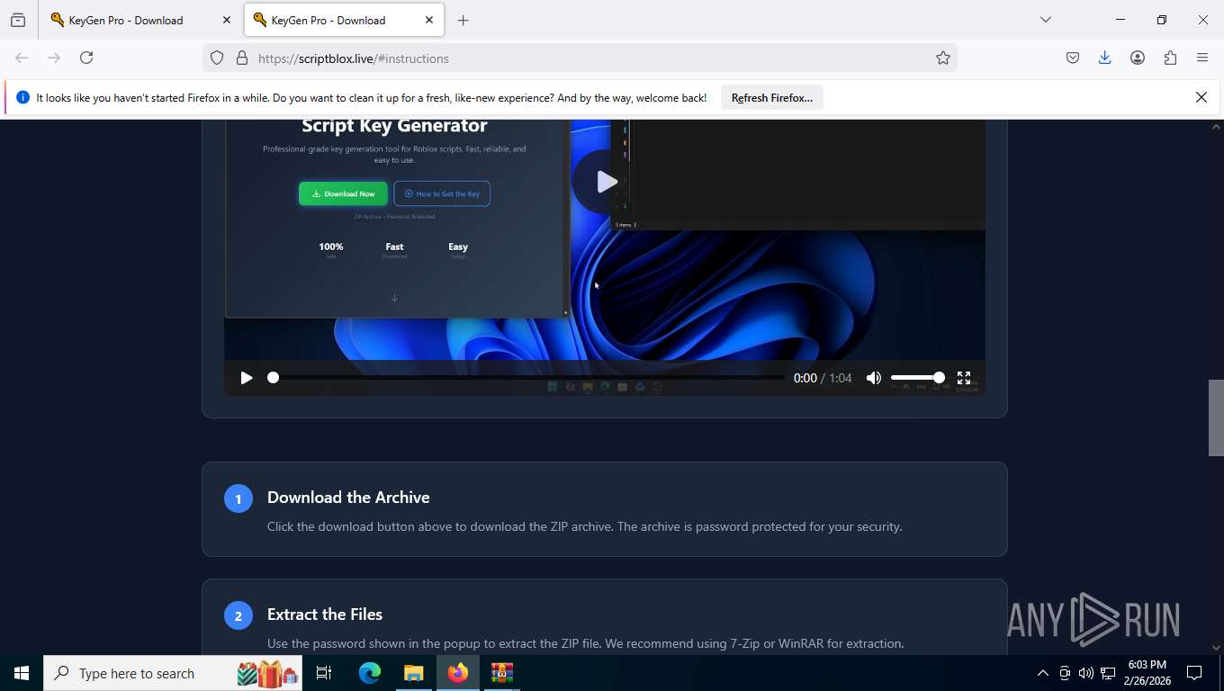Click How to Get the Key button
Screen dimensions: 1224x691
click(x=442, y=193)
